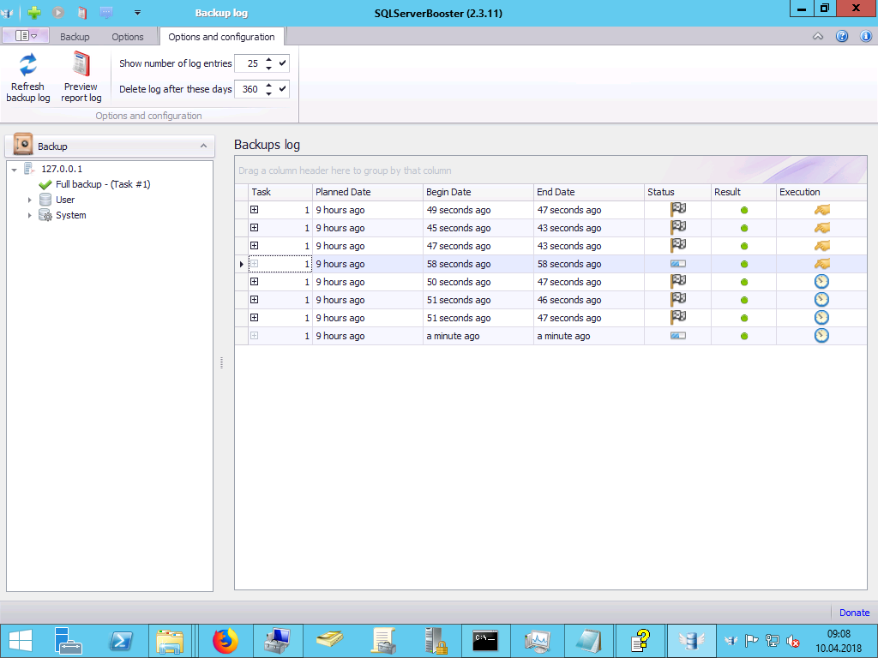The height and width of the screenshot is (658, 878).
Task: Expand the System tree node
Action: coord(30,215)
